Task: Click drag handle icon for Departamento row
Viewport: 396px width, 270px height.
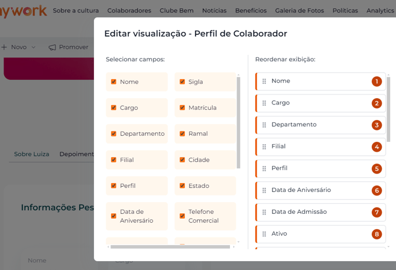Action: tap(264, 125)
